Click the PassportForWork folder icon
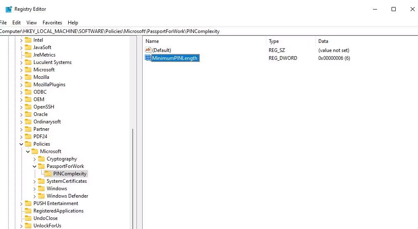 41,166
